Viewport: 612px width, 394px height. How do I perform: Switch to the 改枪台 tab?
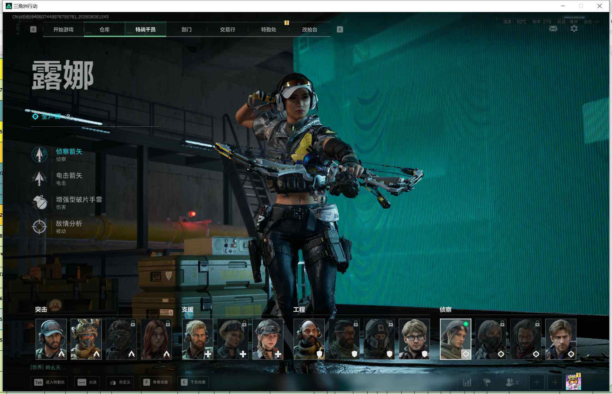click(x=309, y=29)
